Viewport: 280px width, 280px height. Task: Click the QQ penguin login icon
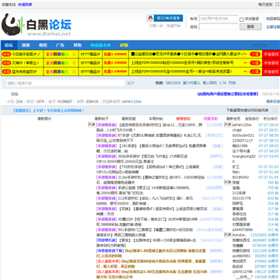point(150,18)
